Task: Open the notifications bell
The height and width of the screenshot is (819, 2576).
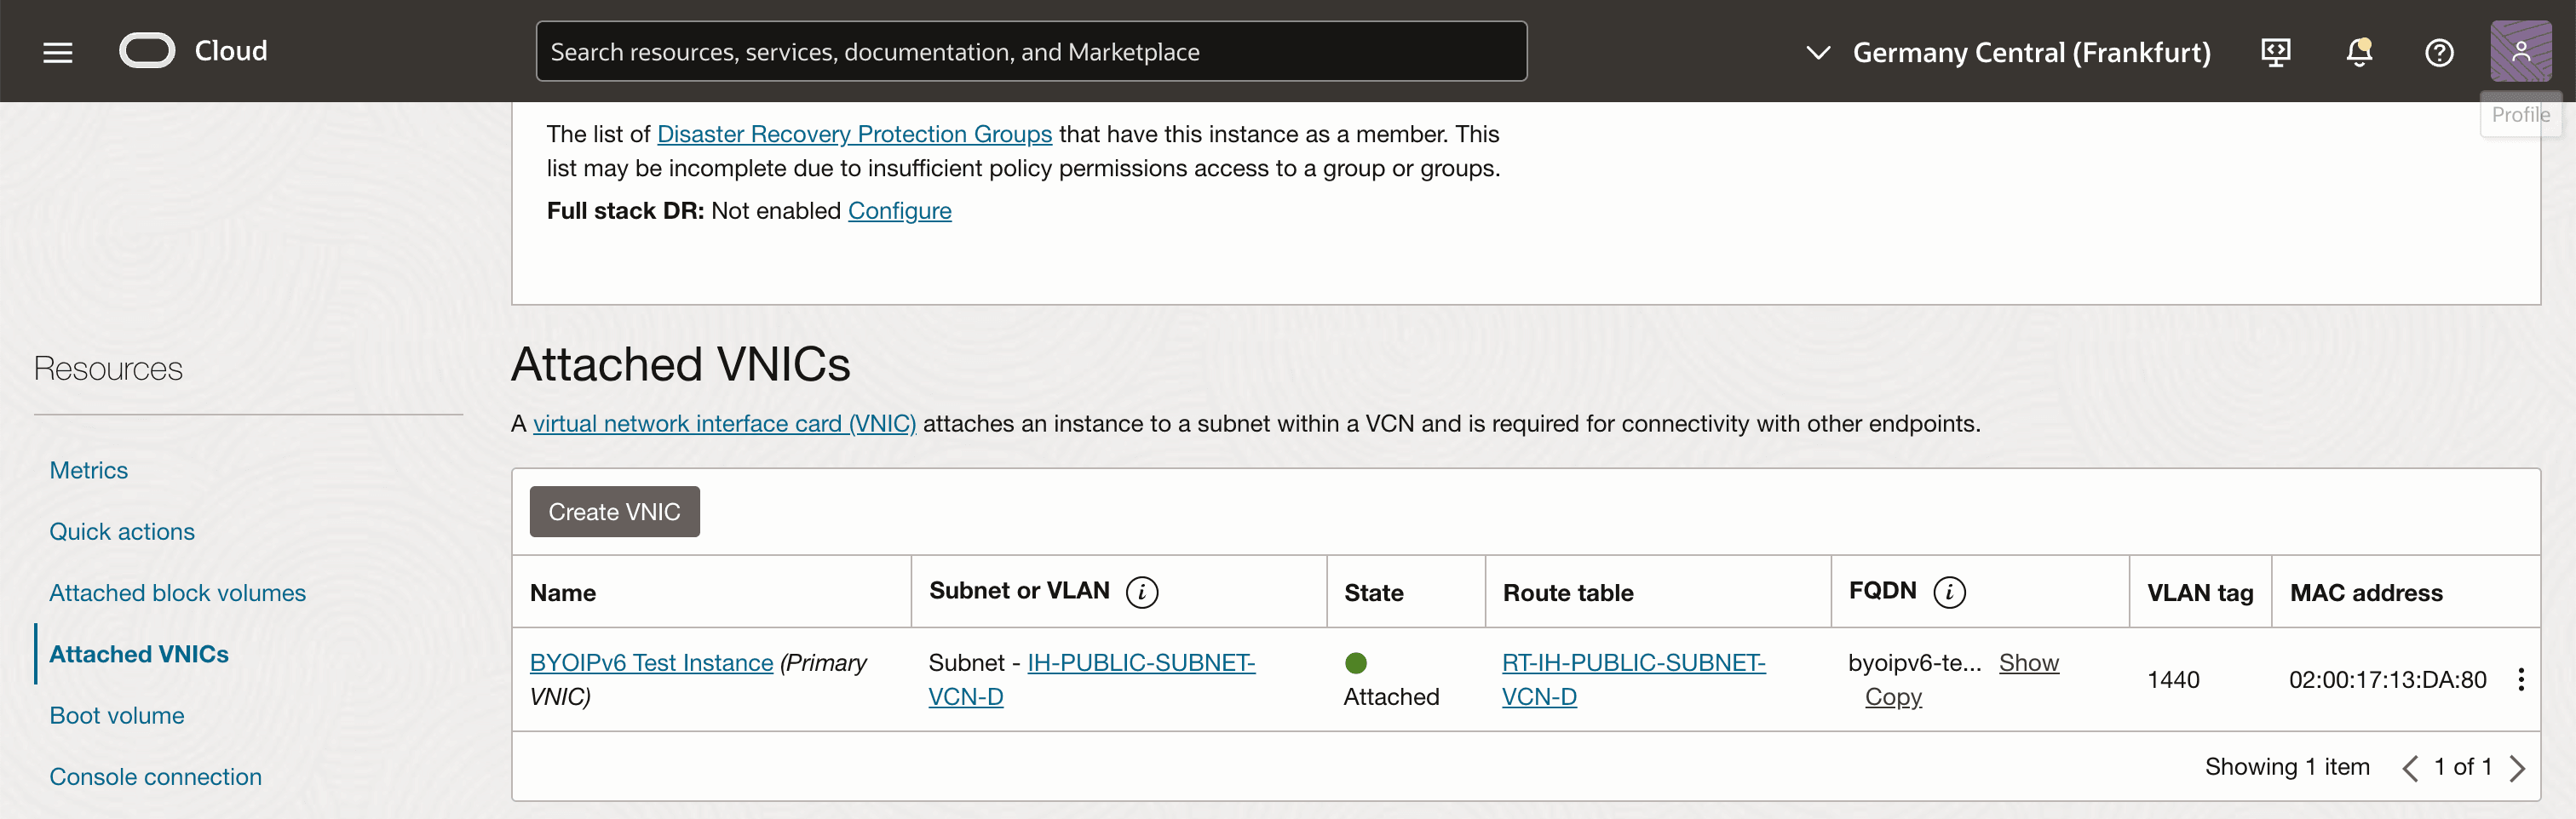Action: click(x=2358, y=52)
